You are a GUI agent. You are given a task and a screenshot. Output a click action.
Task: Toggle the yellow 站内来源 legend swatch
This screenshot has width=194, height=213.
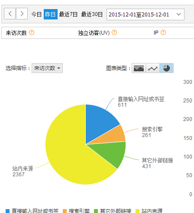coord(138,211)
